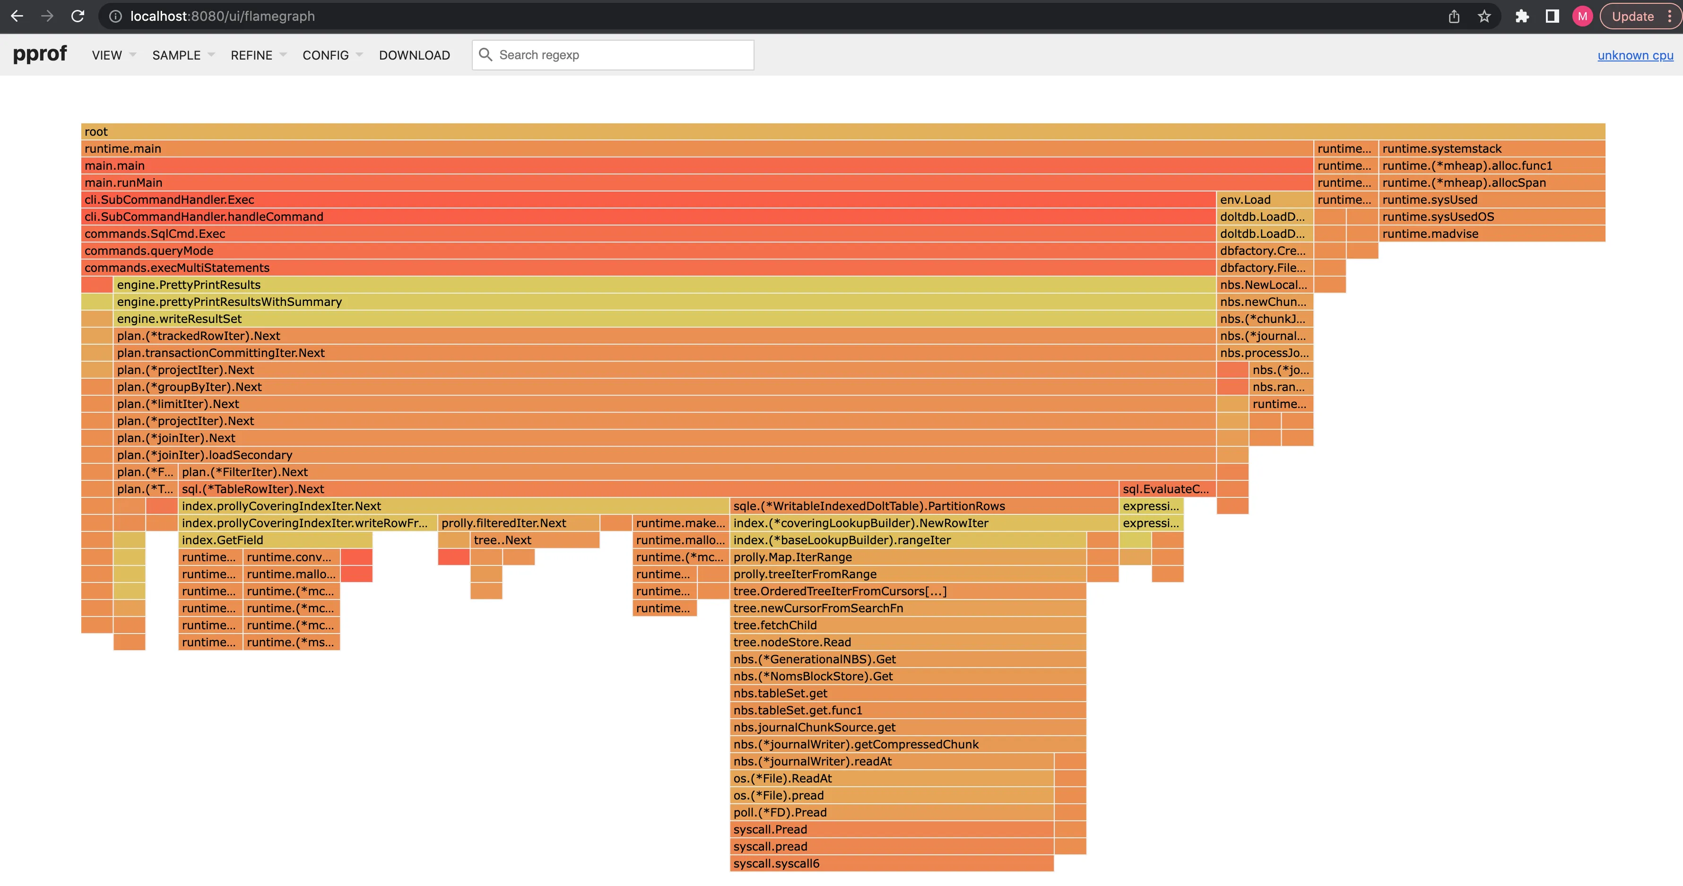Viewport: 1683px width, 886px height.
Task: Expand the REFINE dropdown menu
Action: coord(258,55)
